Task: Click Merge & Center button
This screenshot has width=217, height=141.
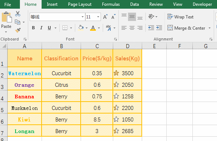Action: [186, 28]
